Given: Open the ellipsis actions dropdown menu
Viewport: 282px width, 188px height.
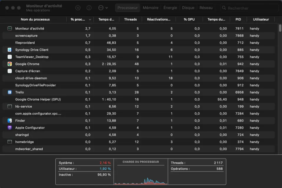Looking at the screenshot, I should click(x=103, y=8).
